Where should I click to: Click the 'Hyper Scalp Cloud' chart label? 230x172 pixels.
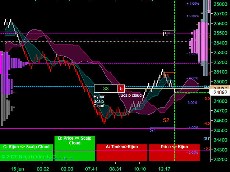tap(99, 101)
